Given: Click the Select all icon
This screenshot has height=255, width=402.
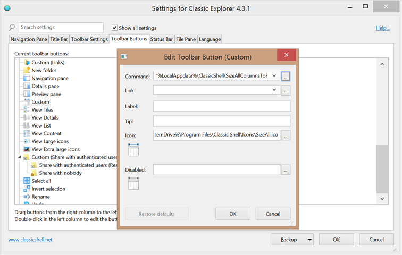Looking at the screenshot, I should (x=27, y=181).
